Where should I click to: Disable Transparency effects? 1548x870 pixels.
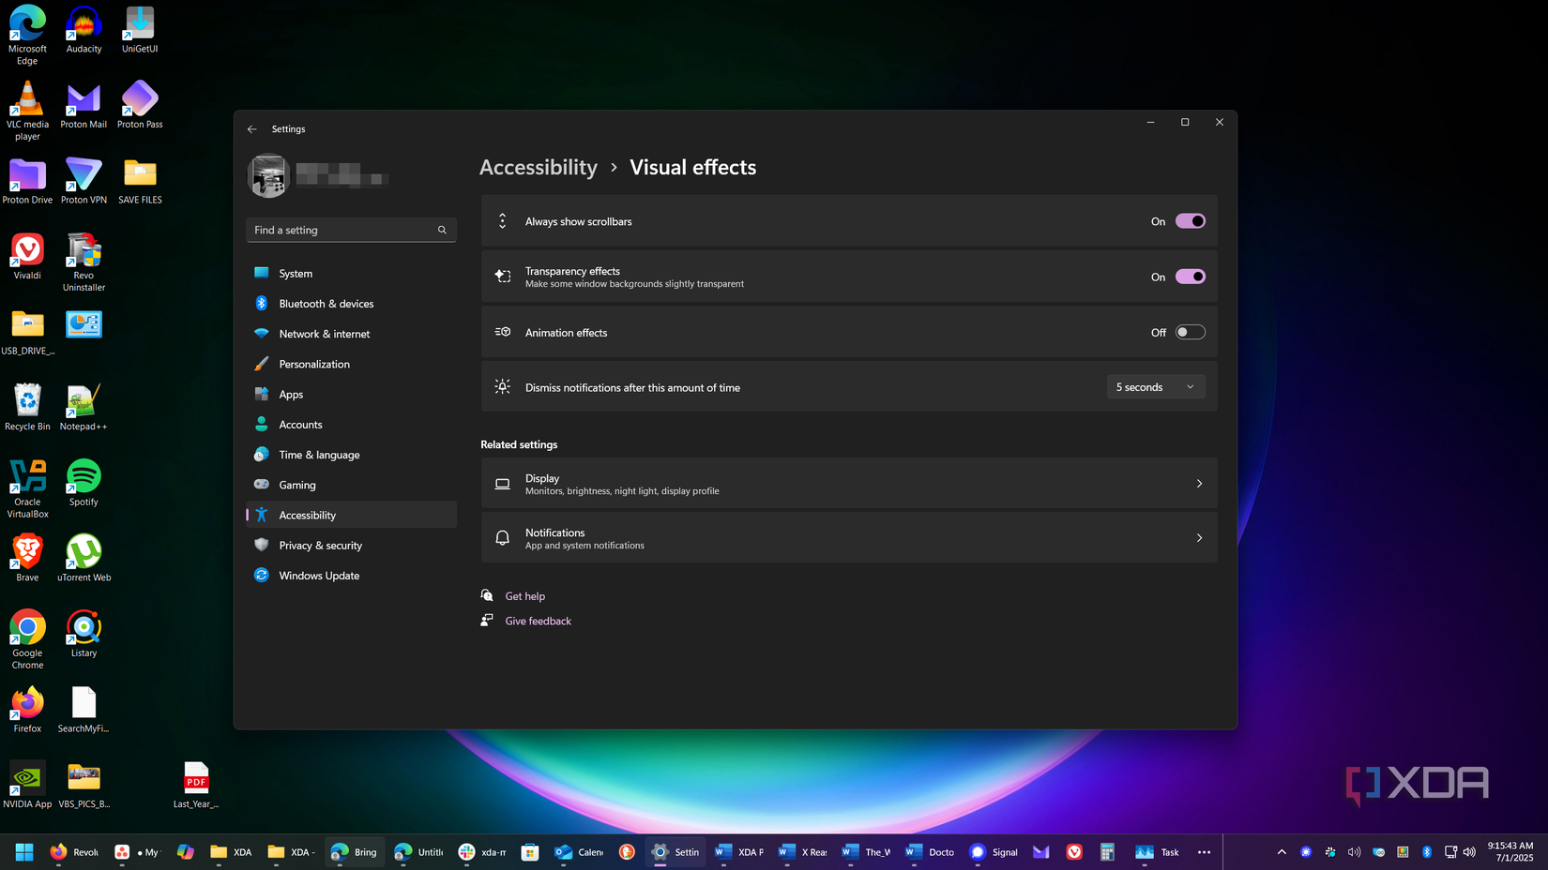(x=1190, y=276)
